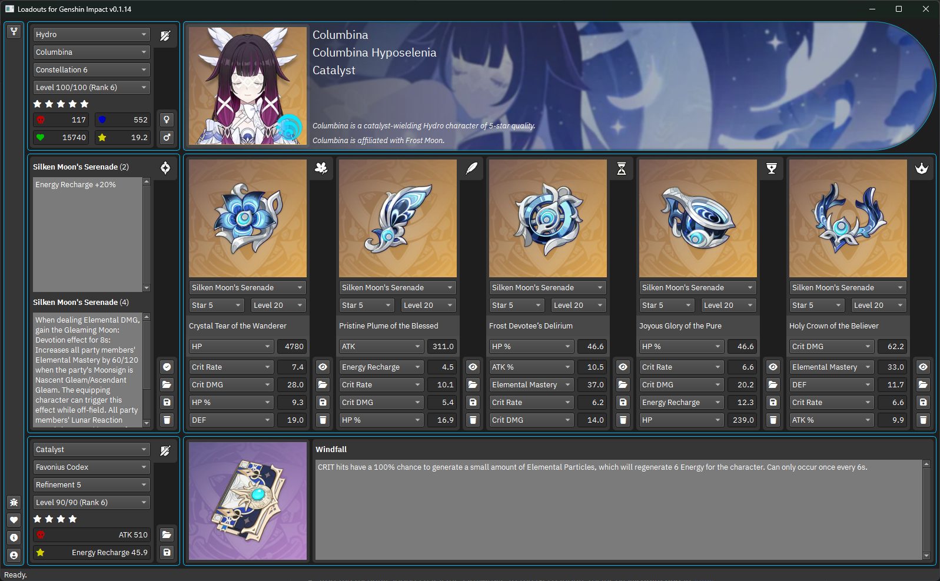Click the sword-and-shield button beside the Catalyst dropdown

165,450
